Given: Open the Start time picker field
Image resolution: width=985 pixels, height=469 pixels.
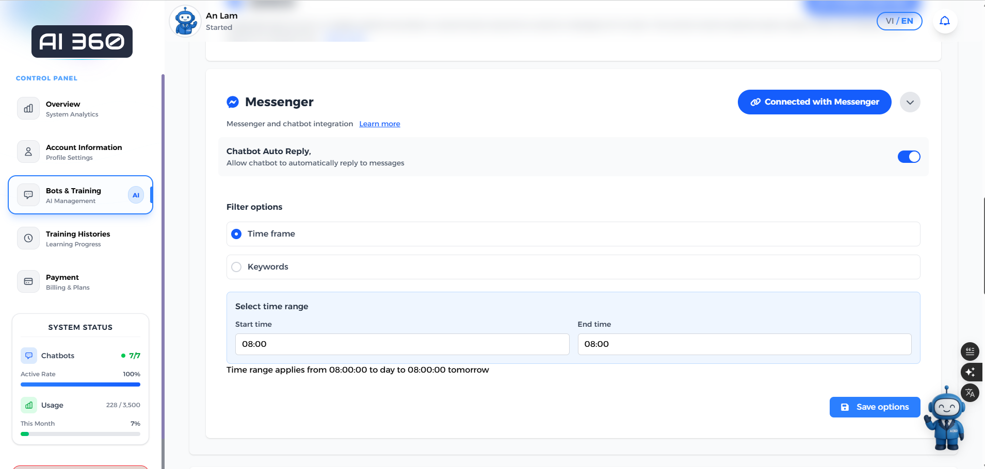Looking at the screenshot, I should click(402, 344).
